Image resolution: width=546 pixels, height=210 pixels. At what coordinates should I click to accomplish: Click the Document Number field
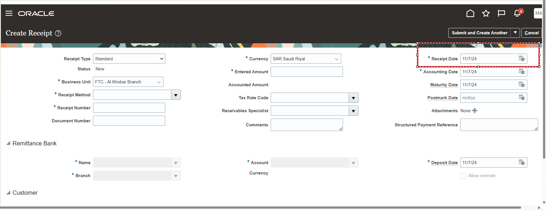click(x=129, y=121)
